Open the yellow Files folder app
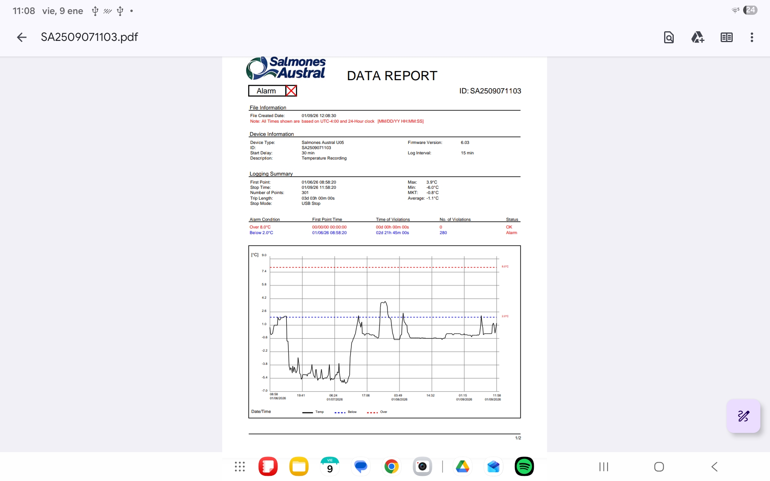 [x=299, y=467]
